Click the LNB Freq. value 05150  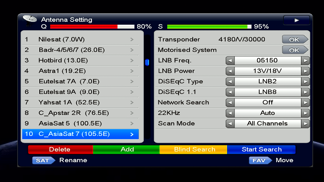point(268,60)
